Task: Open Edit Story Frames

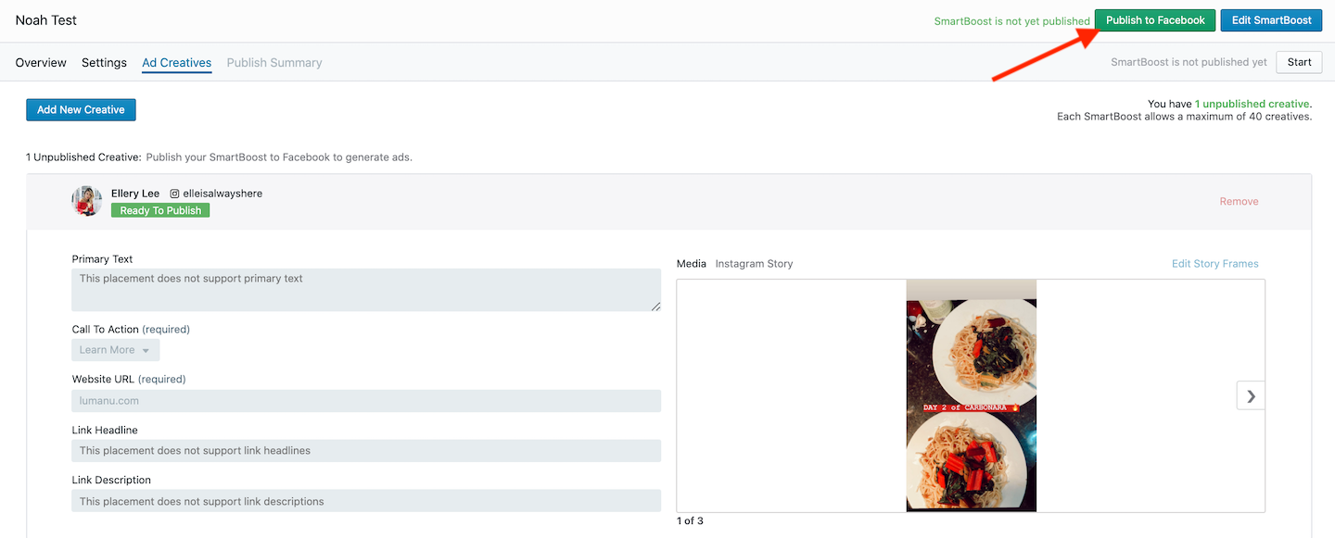Action: click(x=1214, y=264)
